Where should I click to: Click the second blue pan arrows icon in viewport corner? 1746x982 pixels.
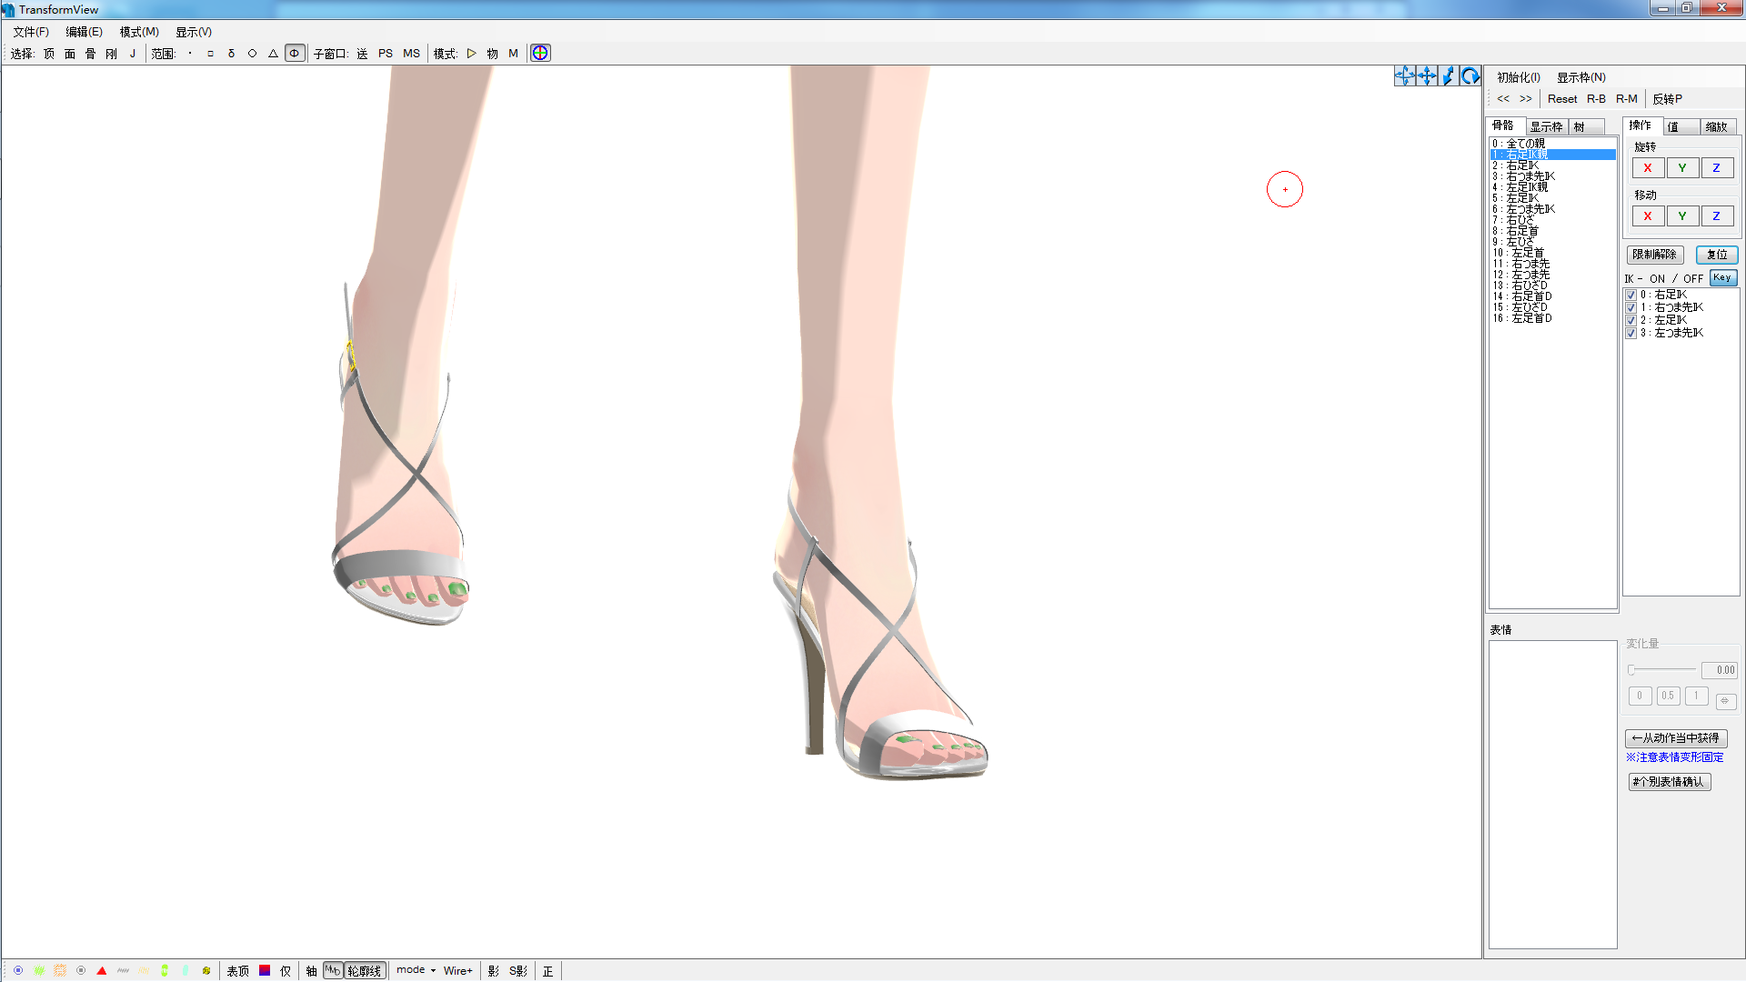pyautogui.click(x=1427, y=76)
